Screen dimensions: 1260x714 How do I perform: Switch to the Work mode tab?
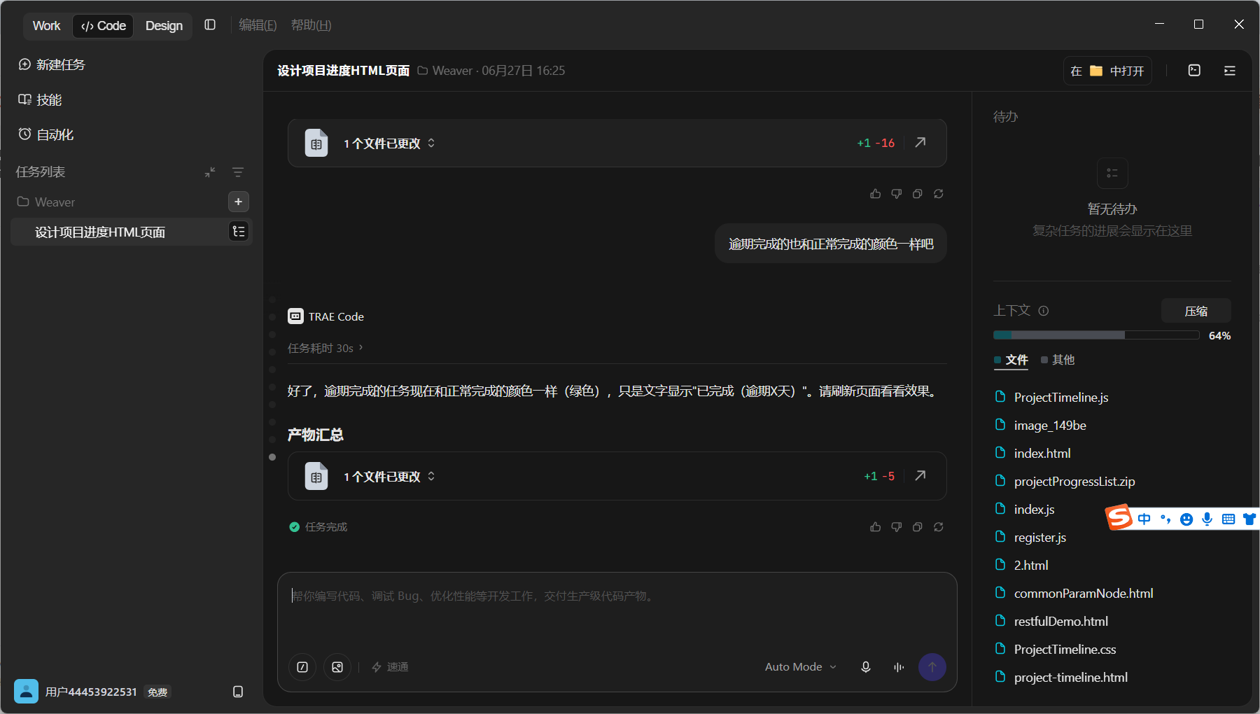(x=46, y=26)
